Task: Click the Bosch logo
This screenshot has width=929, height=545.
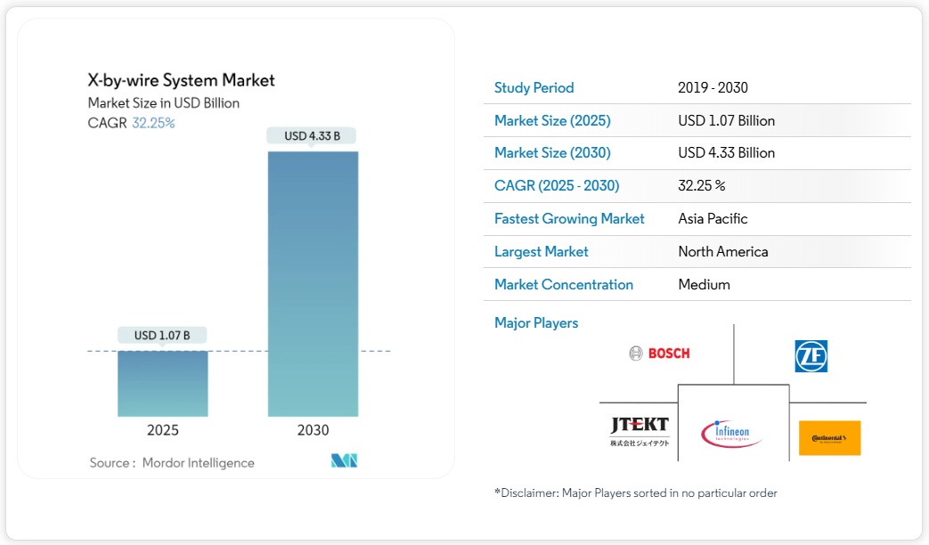Action: tap(659, 354)
